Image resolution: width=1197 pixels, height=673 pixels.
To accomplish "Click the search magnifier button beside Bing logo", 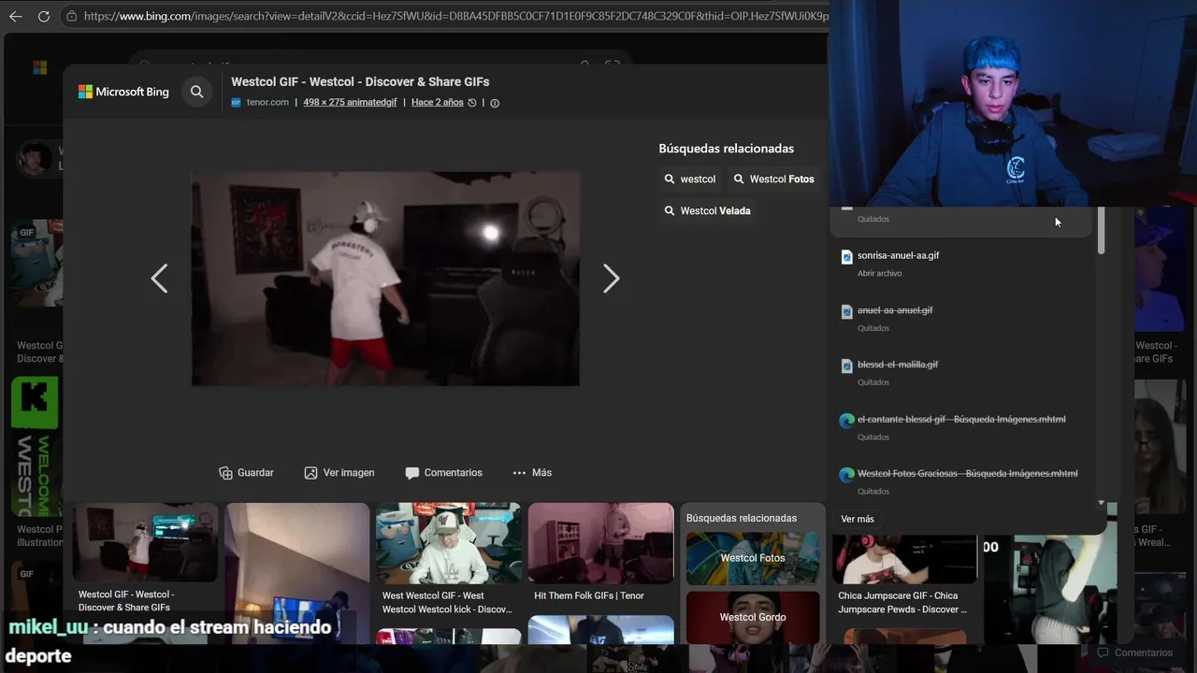I will pos(196,92).
